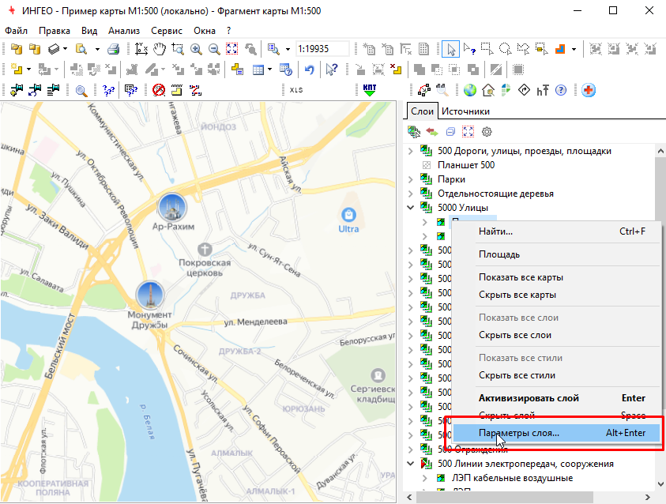Switch to the Источники tab
This screenshot has width=666, height=504.
click(x=465, y=111)
